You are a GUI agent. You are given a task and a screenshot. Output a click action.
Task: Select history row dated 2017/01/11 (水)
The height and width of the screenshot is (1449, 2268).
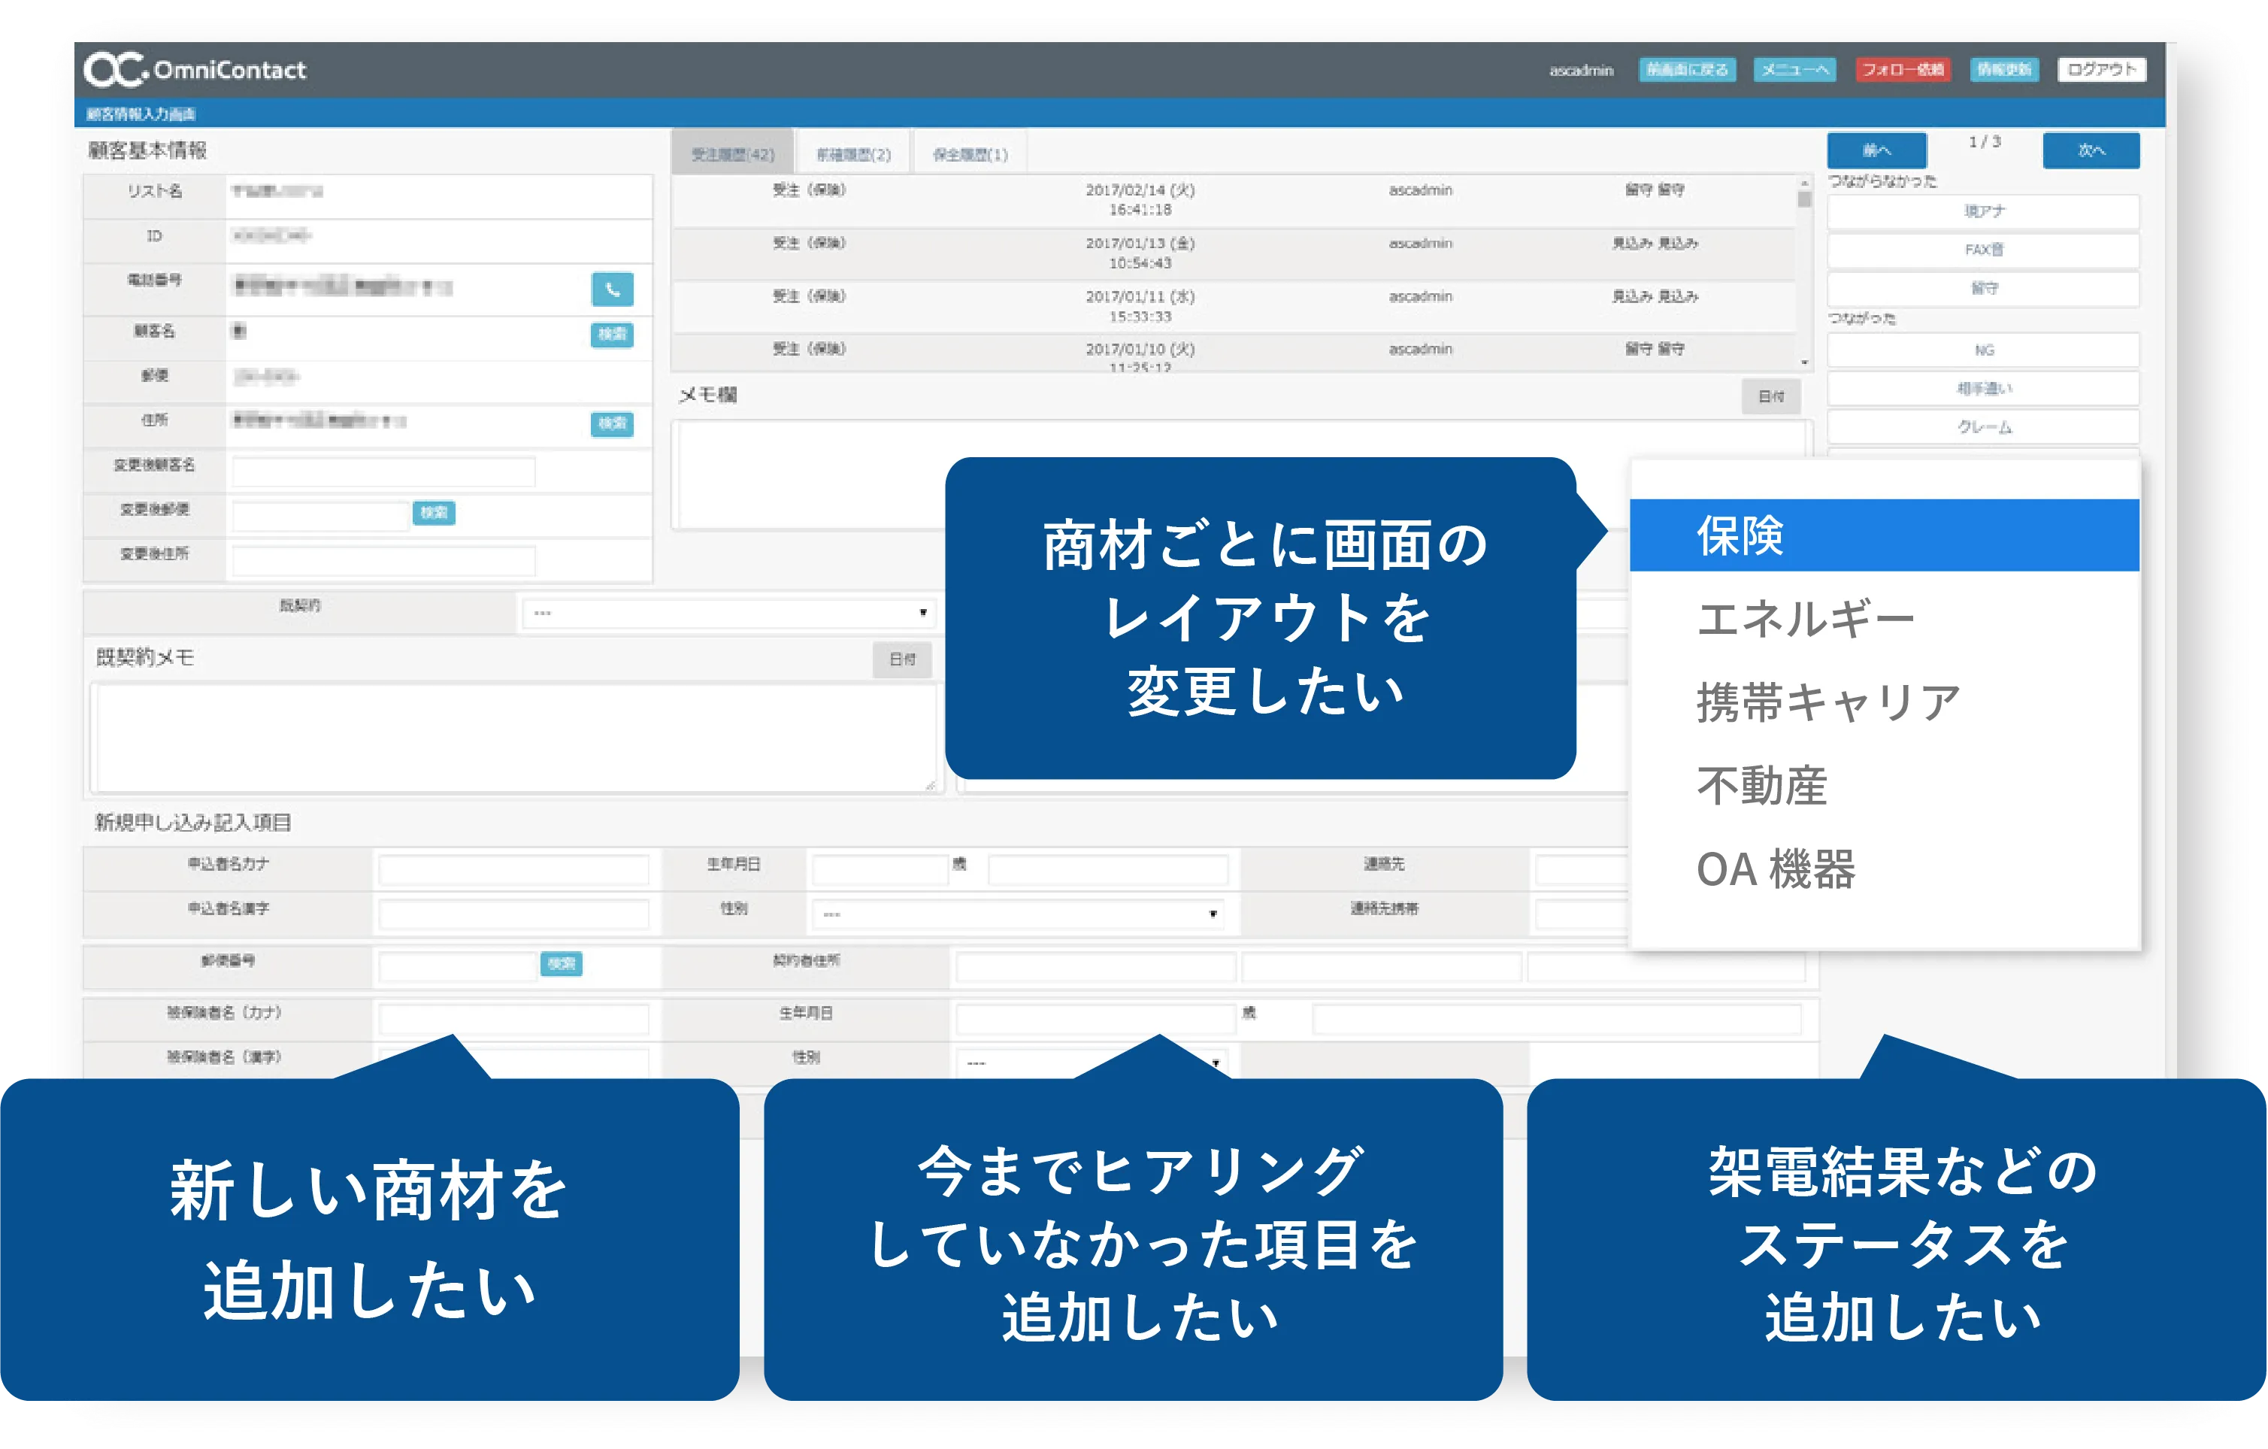(1234, 306)
